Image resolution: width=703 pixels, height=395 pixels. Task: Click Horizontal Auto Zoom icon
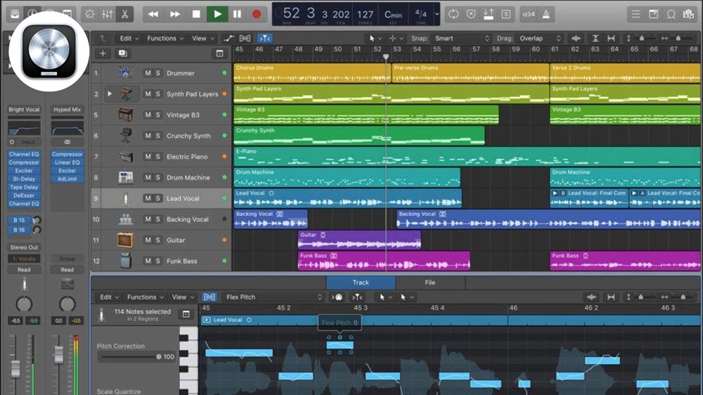pyautogui.click(x=611, y=38)
